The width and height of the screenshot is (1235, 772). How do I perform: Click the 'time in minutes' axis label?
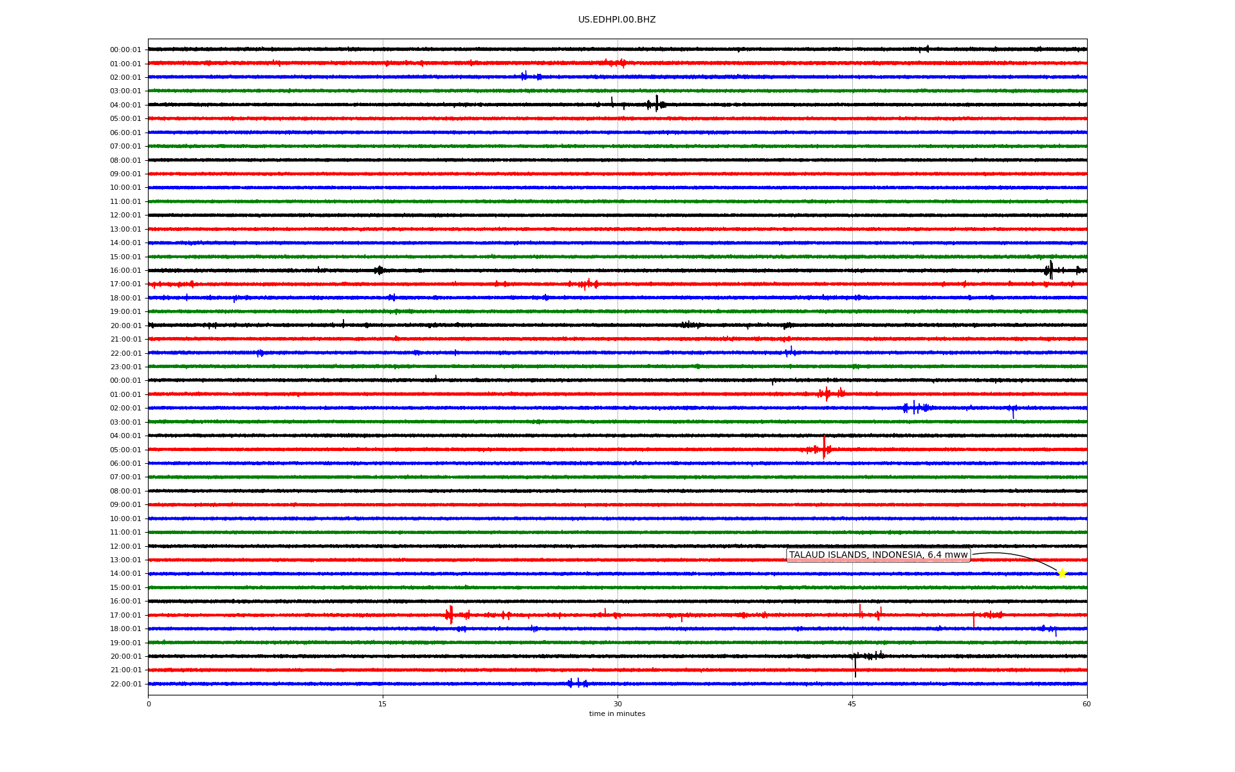pyautogui.click(x=616, y=713)
